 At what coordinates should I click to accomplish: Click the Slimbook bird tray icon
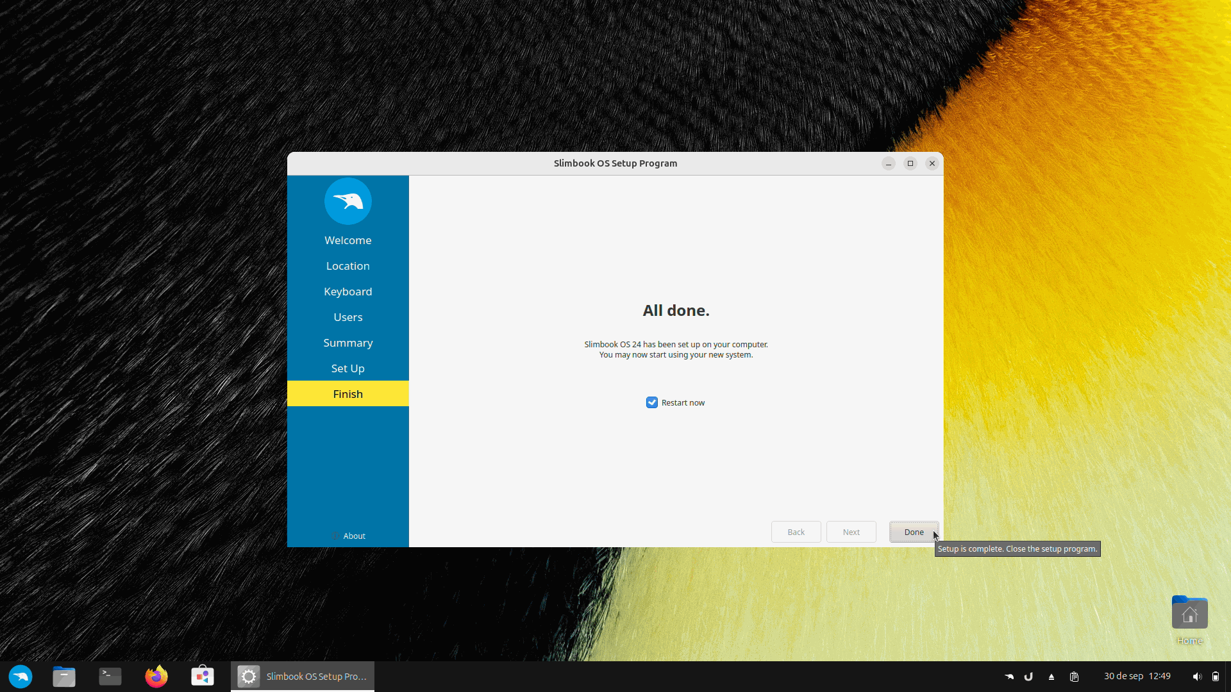click(x=1009, y=677)
